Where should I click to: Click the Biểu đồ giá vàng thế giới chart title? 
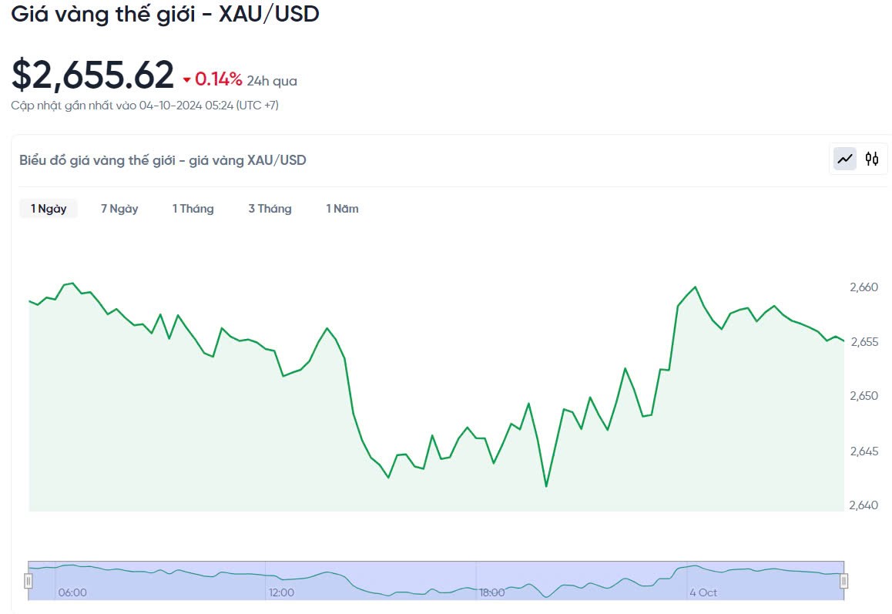(x=163, y=160)
